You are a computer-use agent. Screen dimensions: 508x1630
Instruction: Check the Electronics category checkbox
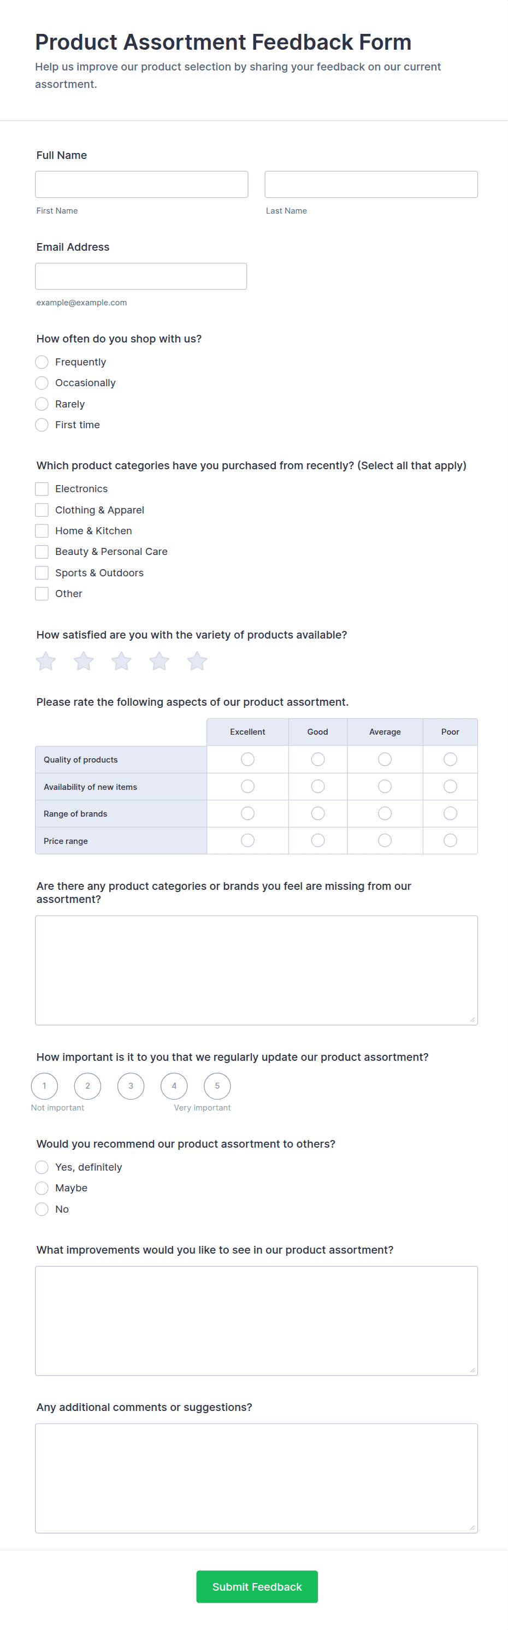[x=42, y=489]
